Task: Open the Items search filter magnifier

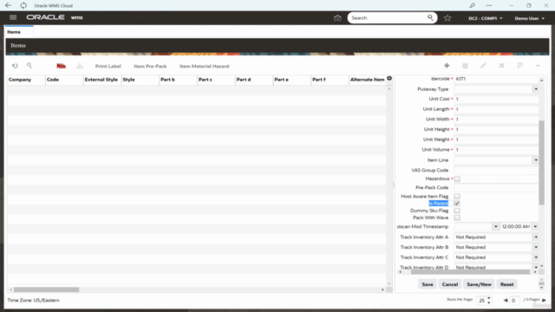Action: (29, 66)
